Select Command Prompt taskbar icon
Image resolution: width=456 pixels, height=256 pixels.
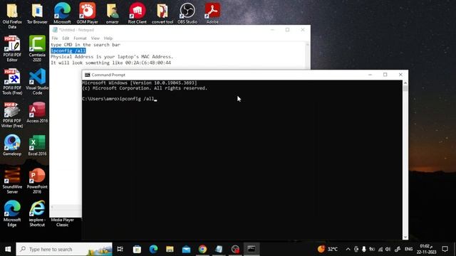coord(252,249)
